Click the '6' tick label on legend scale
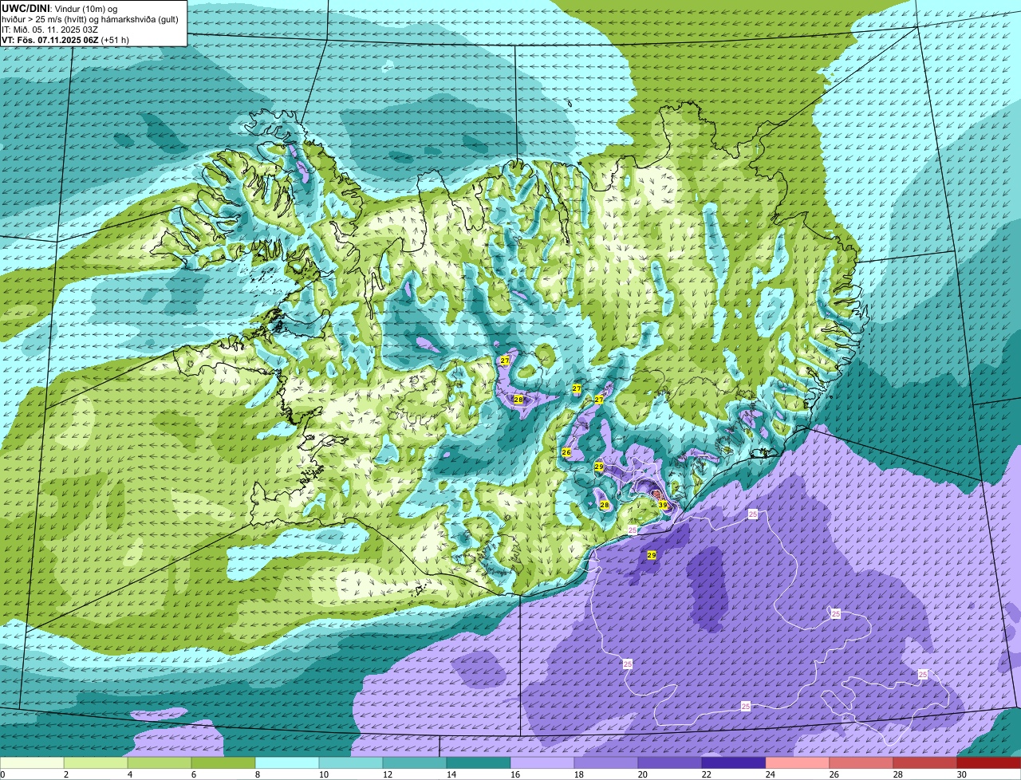The height and width of the screenshot is (780, 1021). coord(193,774)
